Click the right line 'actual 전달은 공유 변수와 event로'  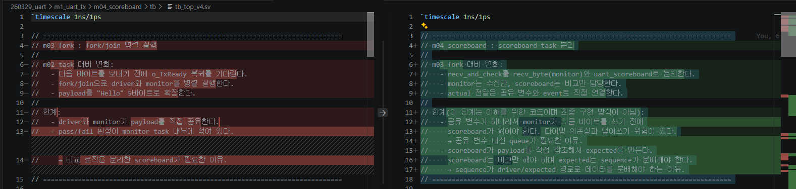tap(522, 93)
